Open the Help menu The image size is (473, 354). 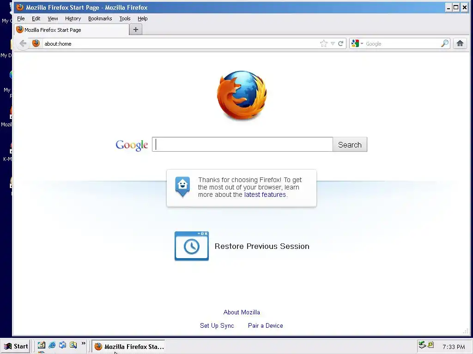tap(142, 18)
